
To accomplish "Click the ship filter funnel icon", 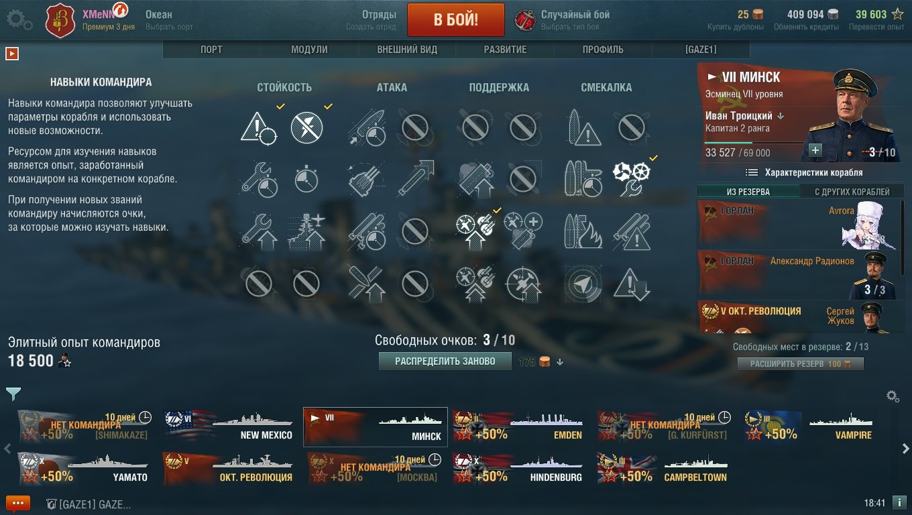I will (13, 394).
